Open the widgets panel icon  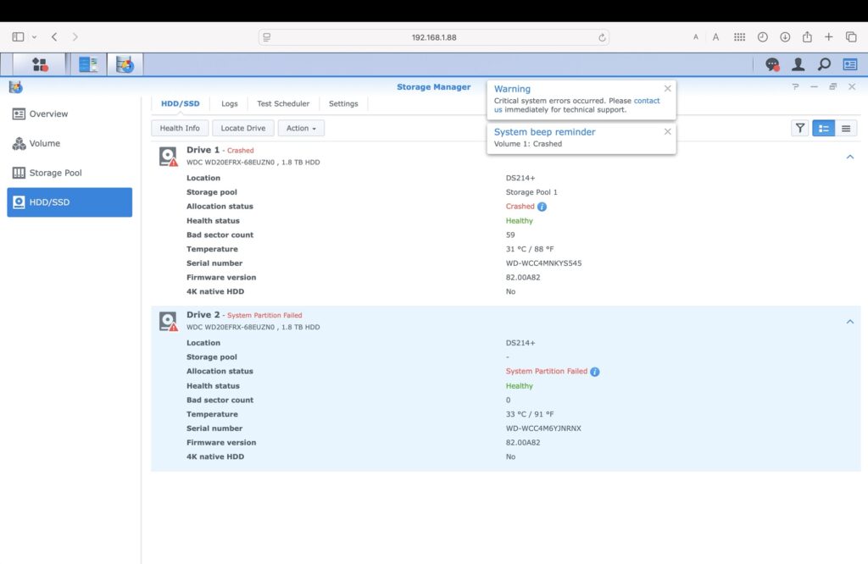(x=849, y=64)
